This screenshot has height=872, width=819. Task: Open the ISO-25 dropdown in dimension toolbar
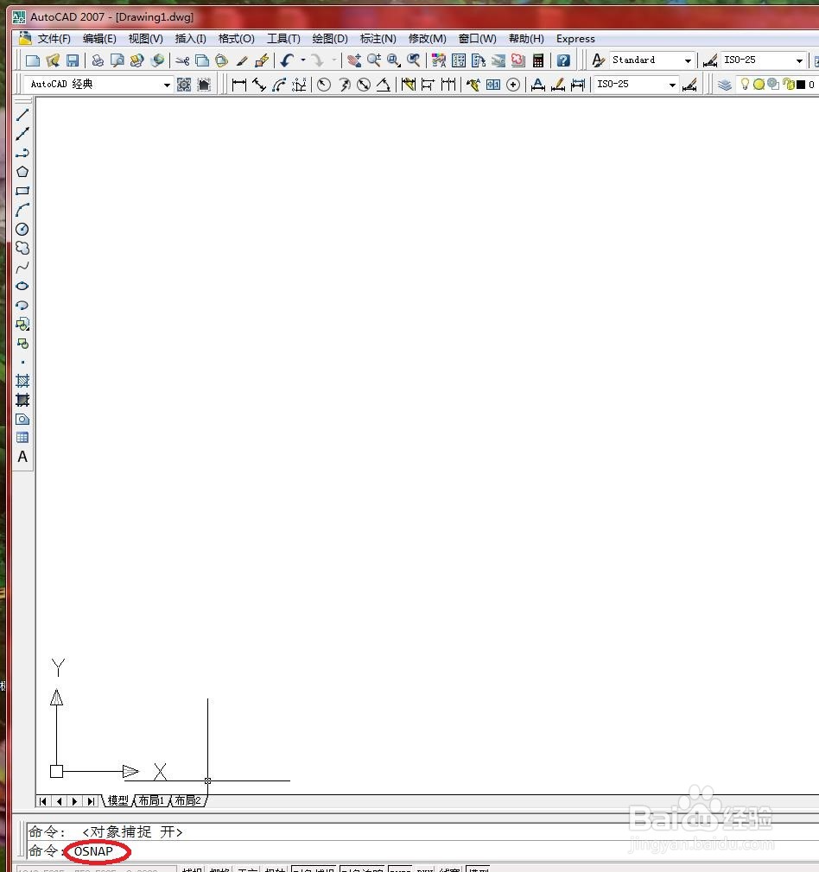coord(672,85)
